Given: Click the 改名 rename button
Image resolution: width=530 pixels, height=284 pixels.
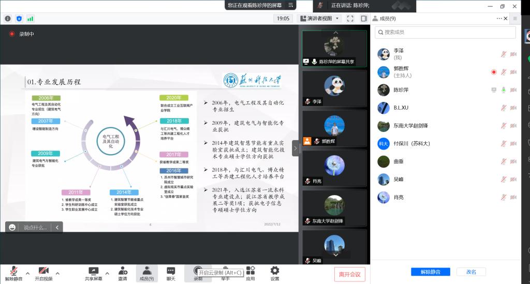Looking at the screenshot, I should pos(471,272).
